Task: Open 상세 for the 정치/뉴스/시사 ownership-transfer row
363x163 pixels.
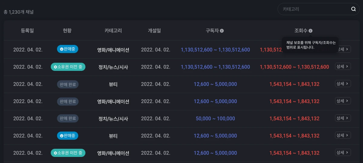Action: pos(343,66)
